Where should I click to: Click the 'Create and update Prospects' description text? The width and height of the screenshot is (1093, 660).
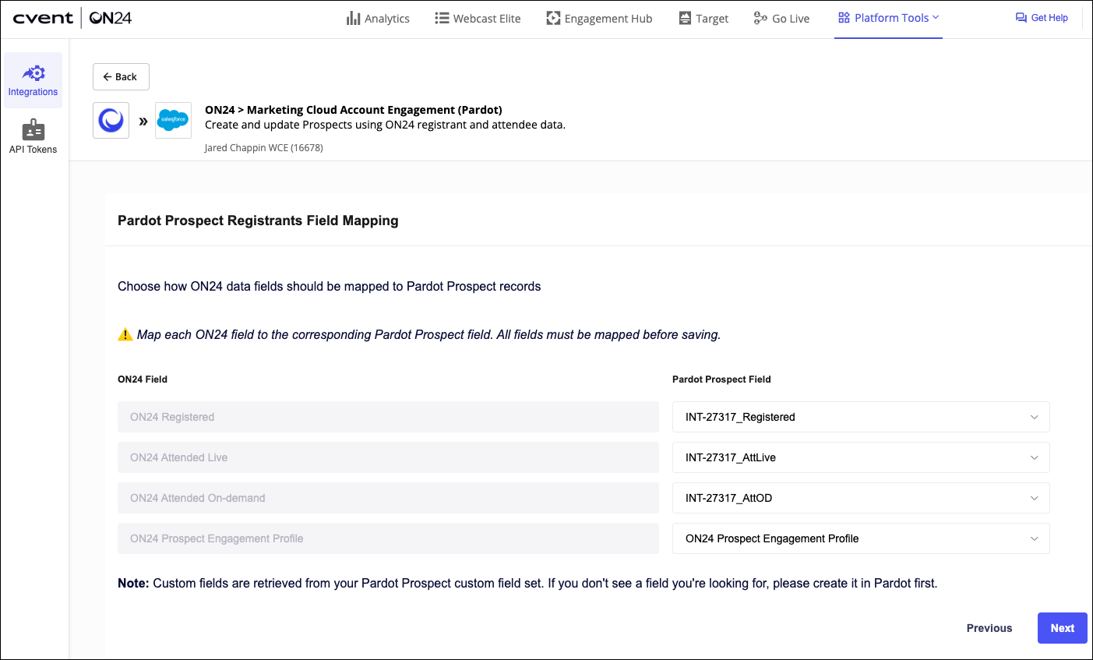385,125
